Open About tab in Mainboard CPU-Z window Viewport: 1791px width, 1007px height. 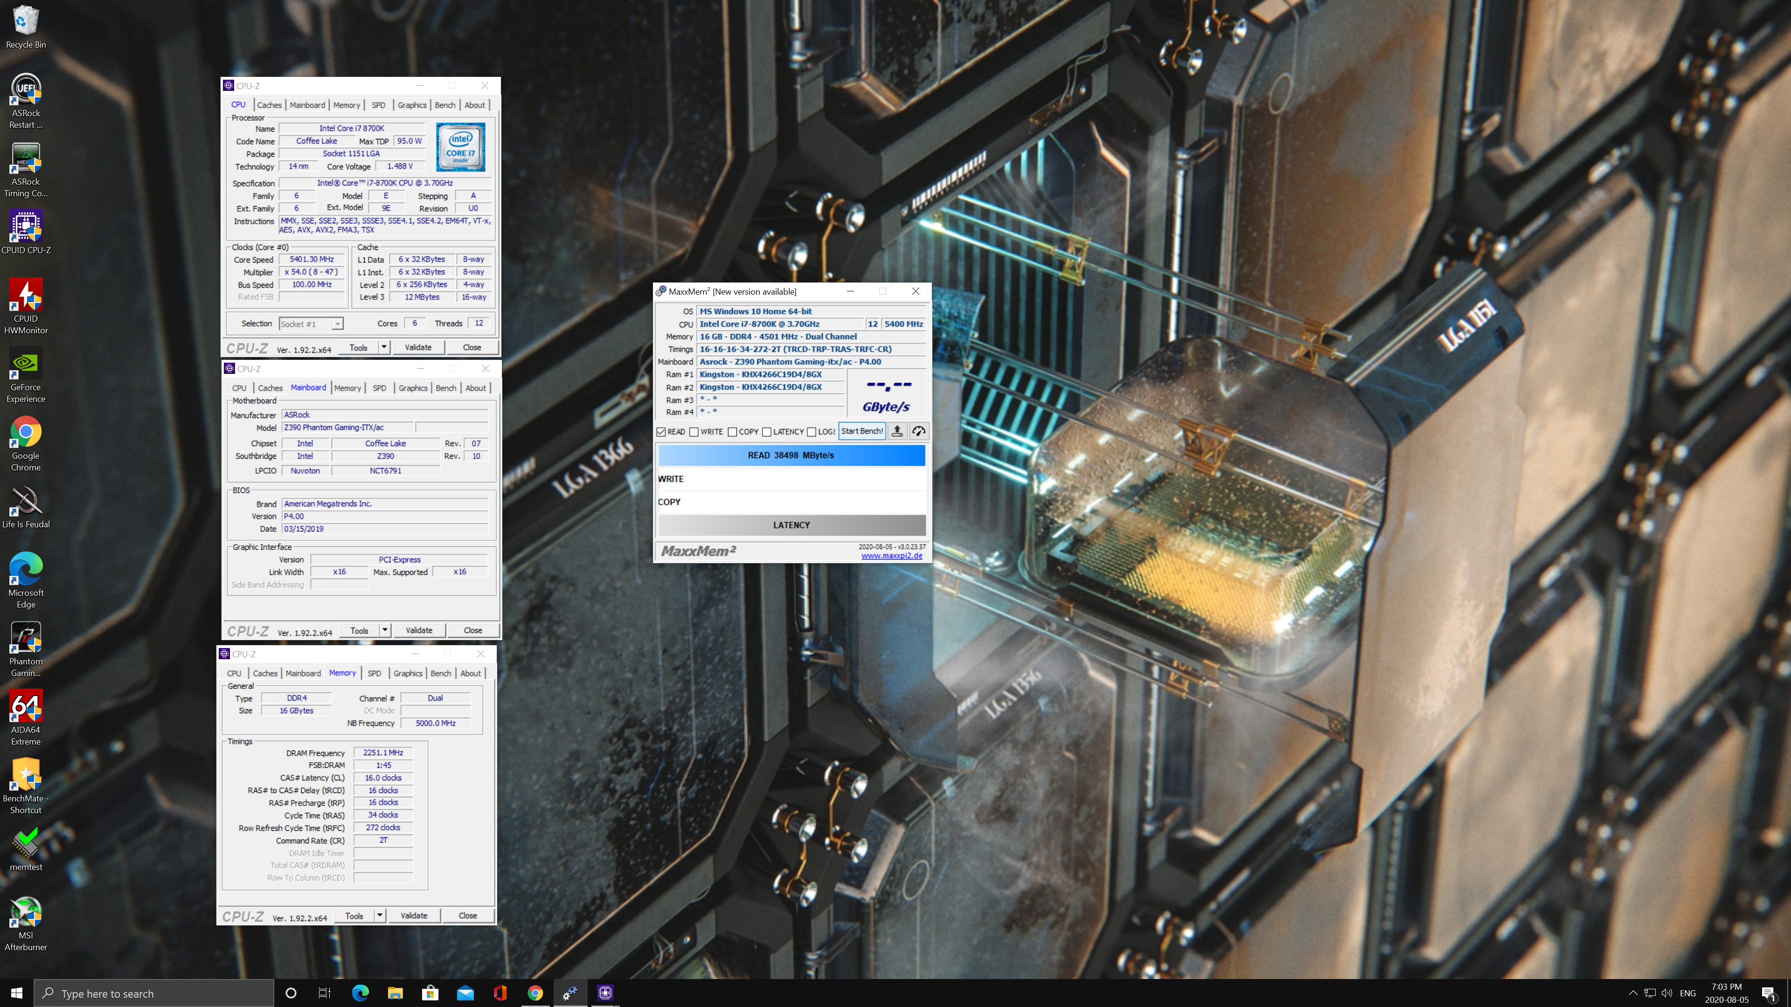click(x=476, y=388)
